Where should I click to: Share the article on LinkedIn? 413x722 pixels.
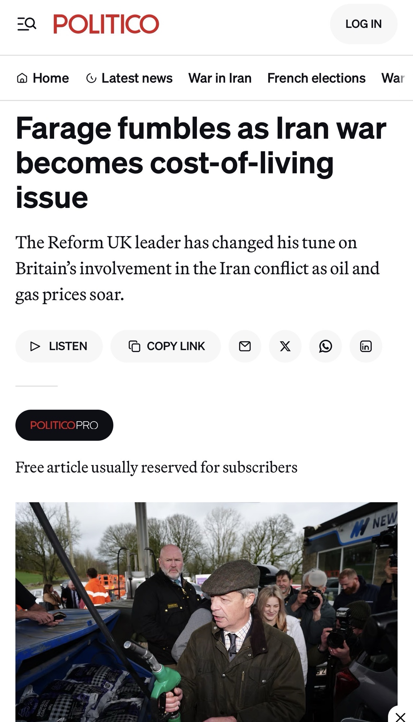366,346
